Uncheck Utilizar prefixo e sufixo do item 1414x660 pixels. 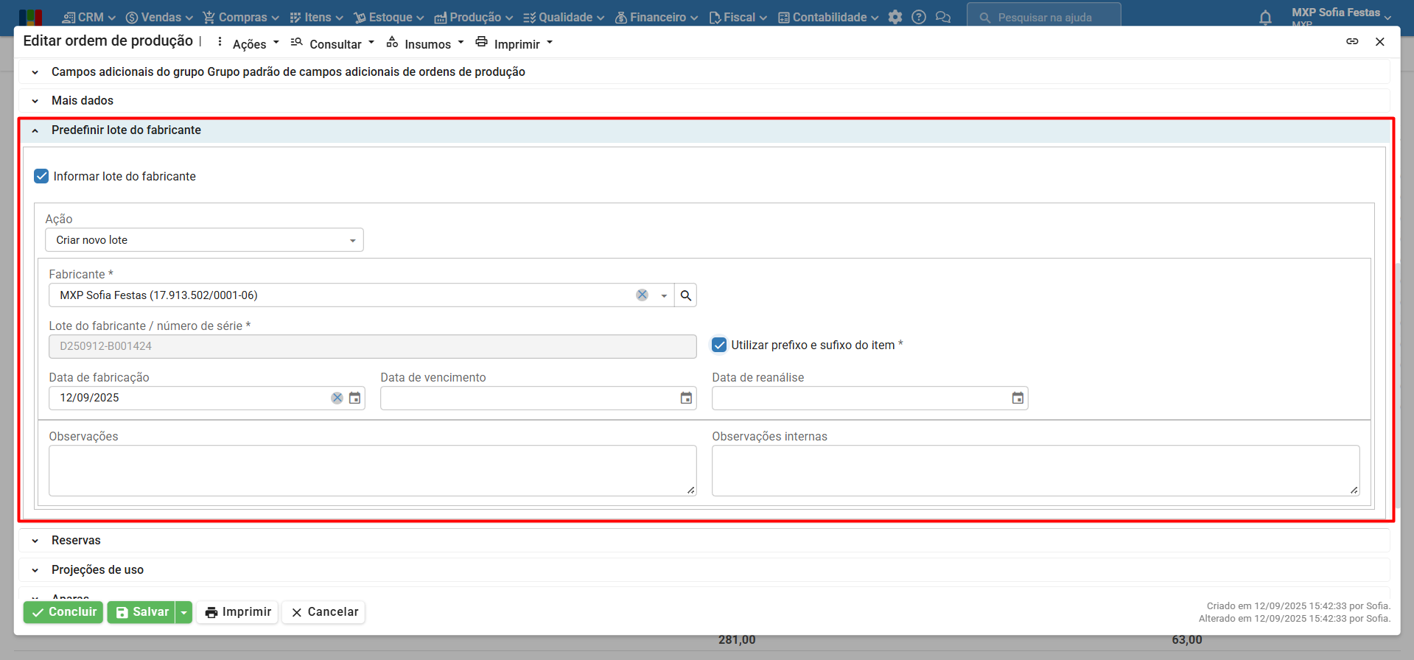(x=719, y=345)
